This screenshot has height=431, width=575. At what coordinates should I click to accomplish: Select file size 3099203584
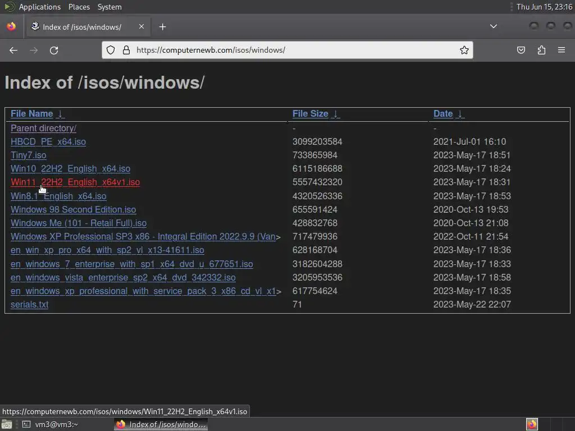[317, 142]
